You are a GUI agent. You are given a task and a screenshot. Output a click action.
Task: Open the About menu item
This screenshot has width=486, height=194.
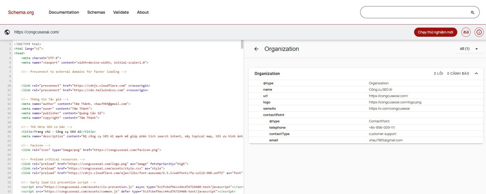pyautogui.click(x=143, y=12)
